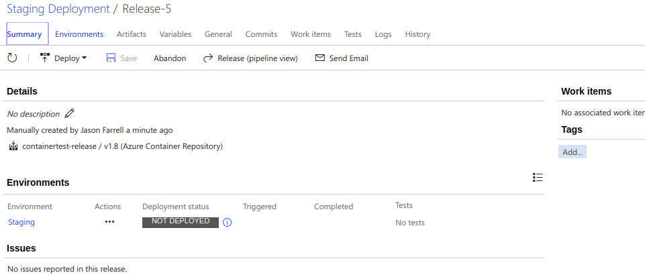Screen dimensions: 645x279
Task: Go to the Variables tab
Action: click(x=175, y=34)
